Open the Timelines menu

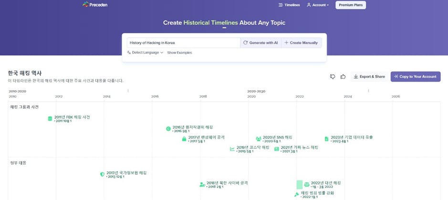289,5
